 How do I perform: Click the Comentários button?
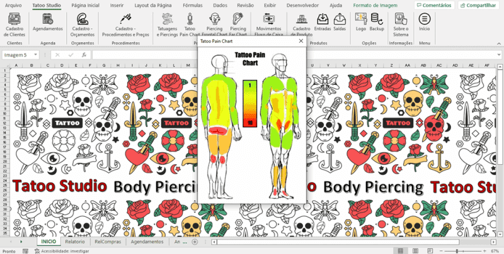point(434,5)
